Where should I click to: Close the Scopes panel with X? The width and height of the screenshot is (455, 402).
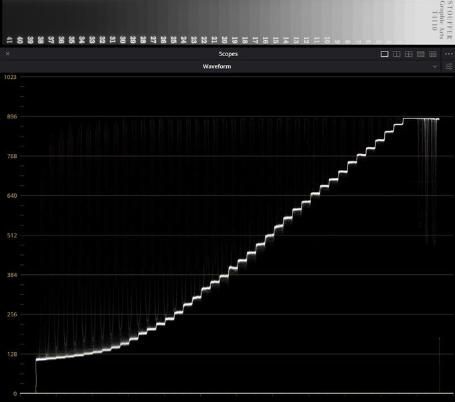(x=7, y=54)
